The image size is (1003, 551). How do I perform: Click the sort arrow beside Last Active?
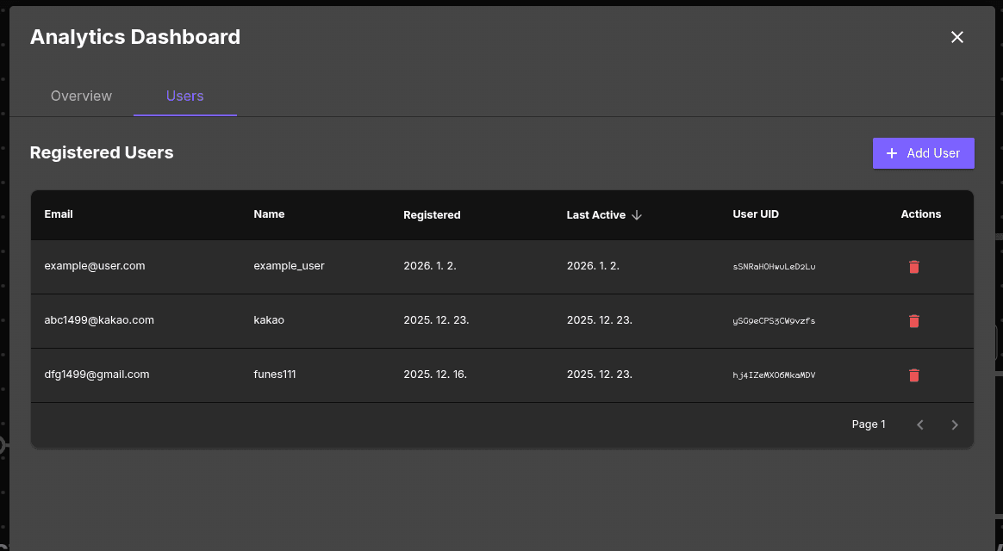(x=638, y=215)
